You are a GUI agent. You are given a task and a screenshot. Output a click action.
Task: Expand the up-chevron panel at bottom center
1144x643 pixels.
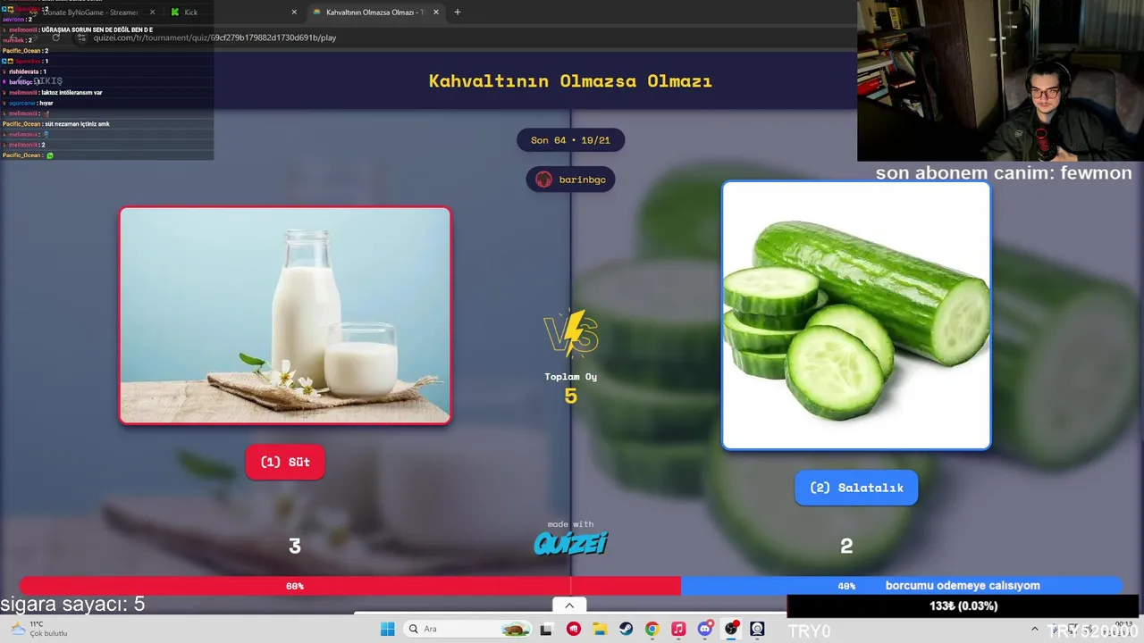click(x=569, y=605)
